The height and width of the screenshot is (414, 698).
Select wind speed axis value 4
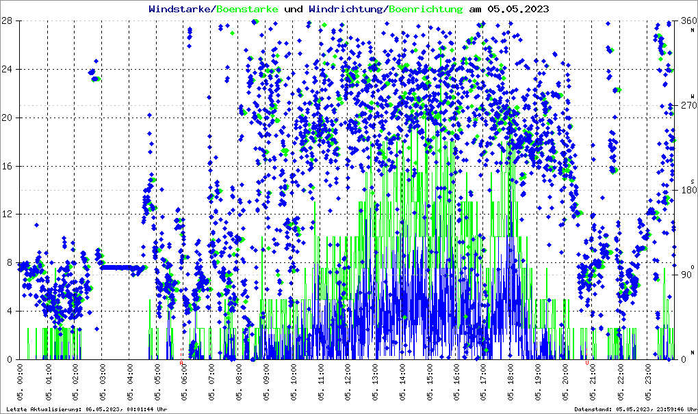[10, 311]
